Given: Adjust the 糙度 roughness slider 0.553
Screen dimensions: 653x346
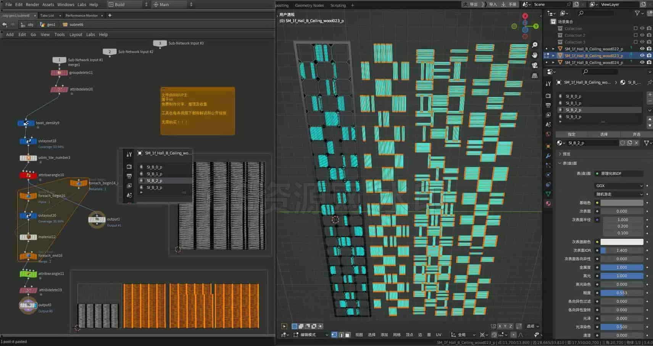Looking at the screenshot, I should (x=622, y=293).
